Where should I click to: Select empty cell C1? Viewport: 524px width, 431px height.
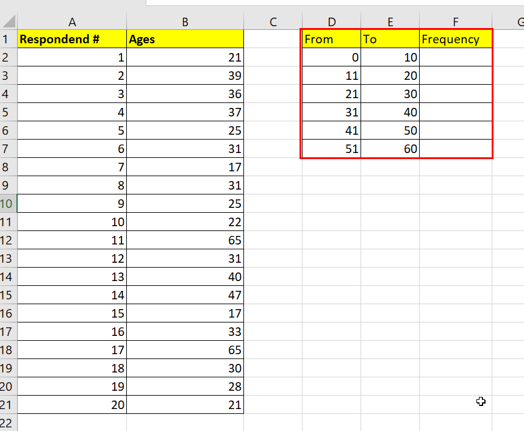click(273, 39)
